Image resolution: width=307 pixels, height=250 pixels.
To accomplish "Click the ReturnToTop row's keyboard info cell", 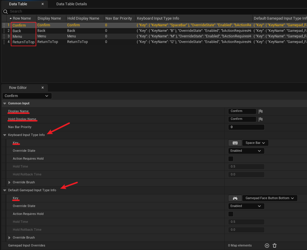I will pyautogui.click(x=194, y=42).
